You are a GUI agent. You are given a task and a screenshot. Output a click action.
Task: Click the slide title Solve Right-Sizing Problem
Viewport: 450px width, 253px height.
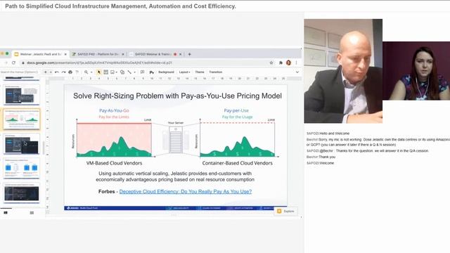[177, 96]
